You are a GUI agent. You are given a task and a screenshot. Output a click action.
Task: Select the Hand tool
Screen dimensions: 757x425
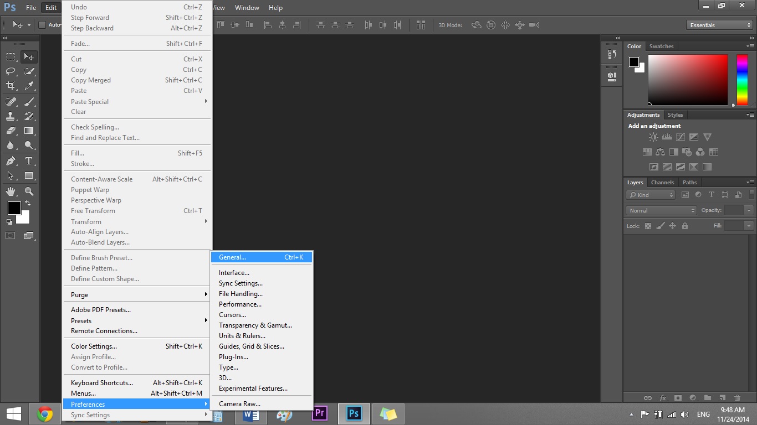pos(11,191)
